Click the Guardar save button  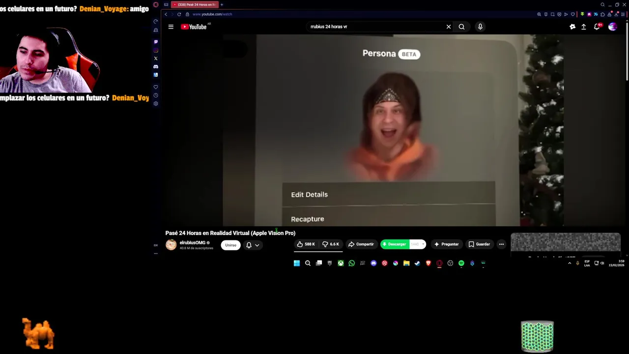tap(479, 244)
